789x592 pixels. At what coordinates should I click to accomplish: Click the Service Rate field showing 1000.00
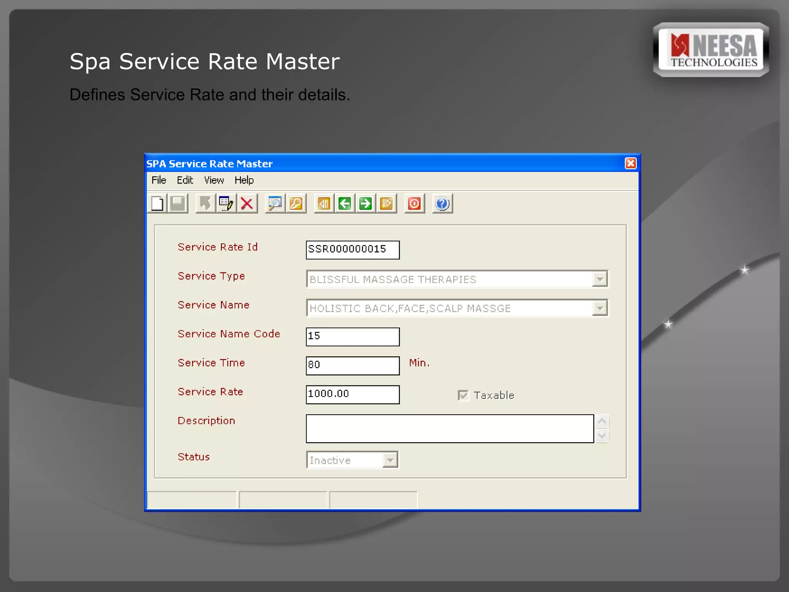353,394
